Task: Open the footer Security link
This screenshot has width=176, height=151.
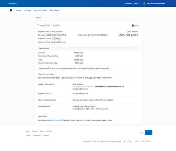Action: pyautogui.click(x=49, y=131)
